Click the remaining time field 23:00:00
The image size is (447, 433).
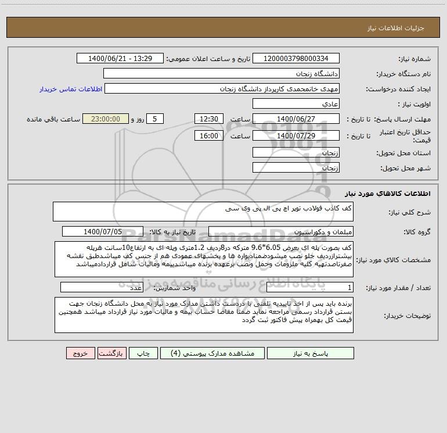coord(106,119)
